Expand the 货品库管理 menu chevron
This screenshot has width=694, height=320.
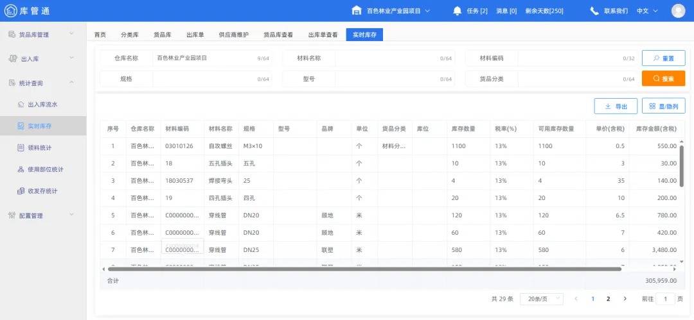pyautogui.click(x=72, y=33)
